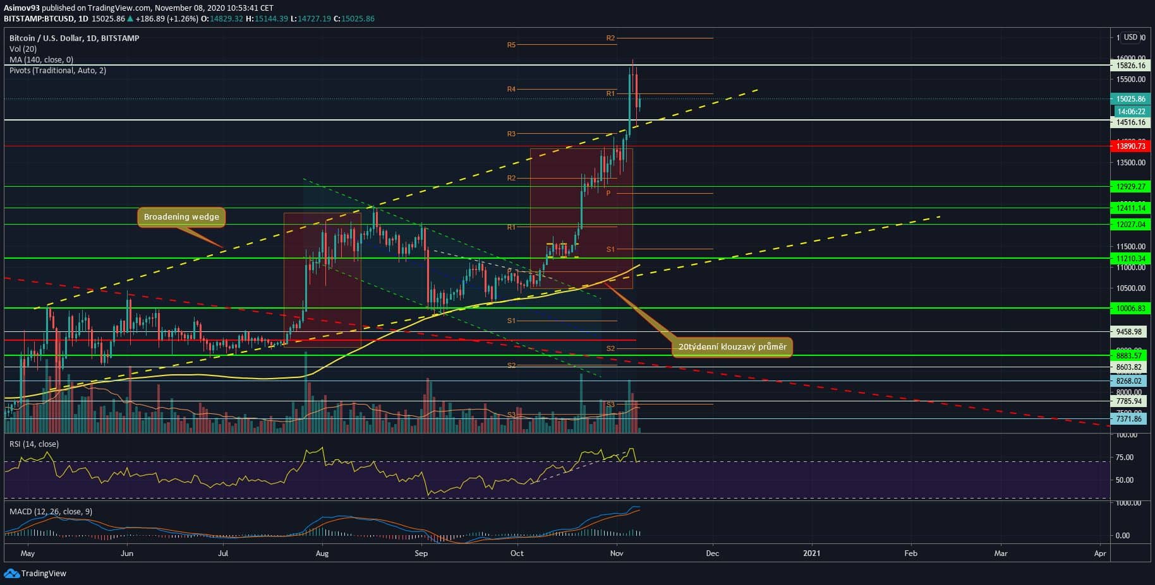
Task: Click the 20týdenní klouzavý průměr callout
Action: (732, 347)
